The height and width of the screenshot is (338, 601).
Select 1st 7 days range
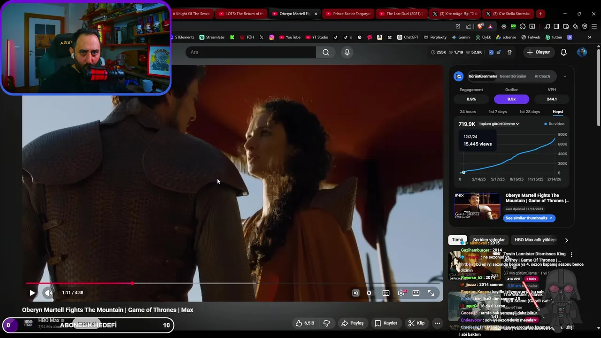pyautogui.click(x=498, y=112)
